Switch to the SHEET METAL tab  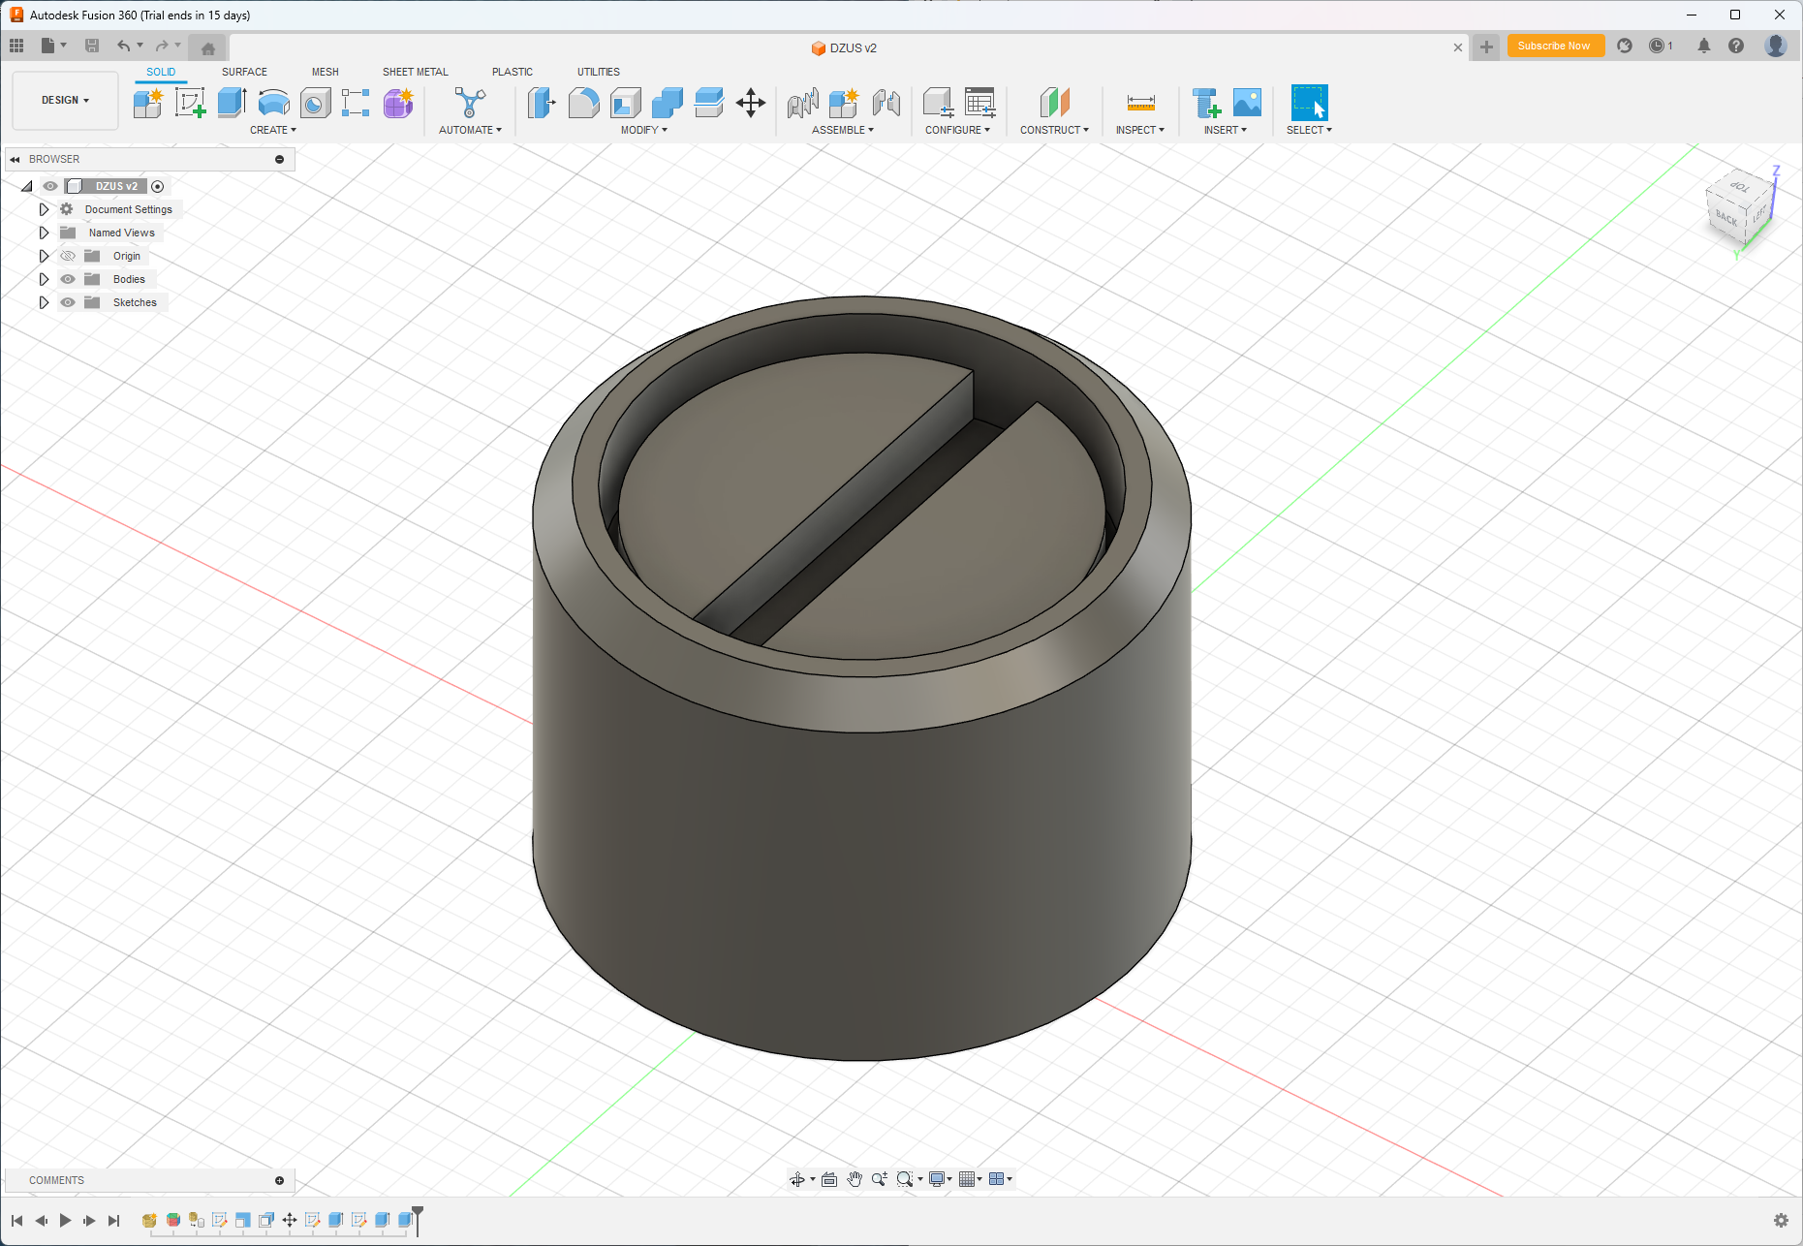pos(416,72)
